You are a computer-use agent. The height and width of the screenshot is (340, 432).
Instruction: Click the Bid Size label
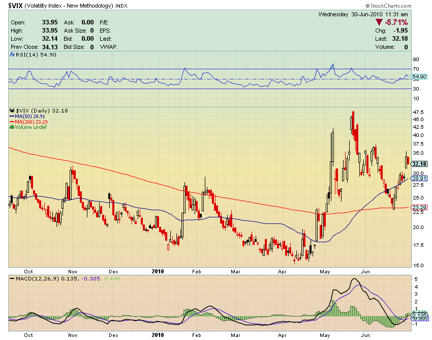pos(74,47)
